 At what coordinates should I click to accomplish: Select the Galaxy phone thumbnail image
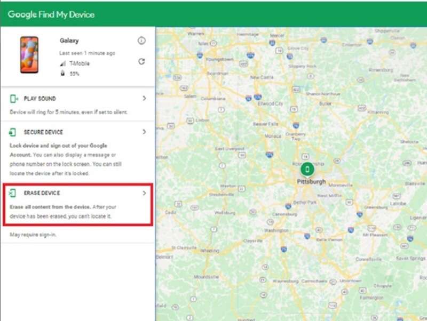[x=29, y=55]
